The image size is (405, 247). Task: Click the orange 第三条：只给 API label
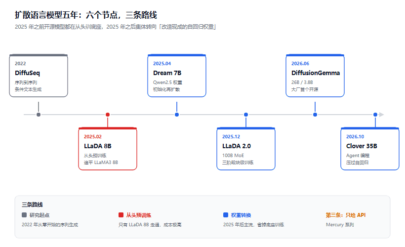coord(346,215)
